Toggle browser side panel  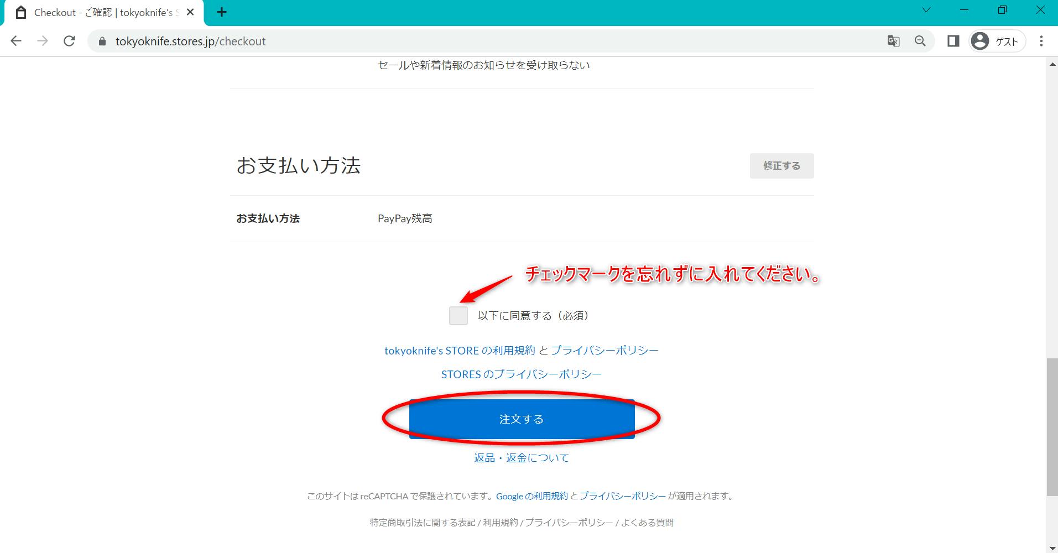coord(953,41)
